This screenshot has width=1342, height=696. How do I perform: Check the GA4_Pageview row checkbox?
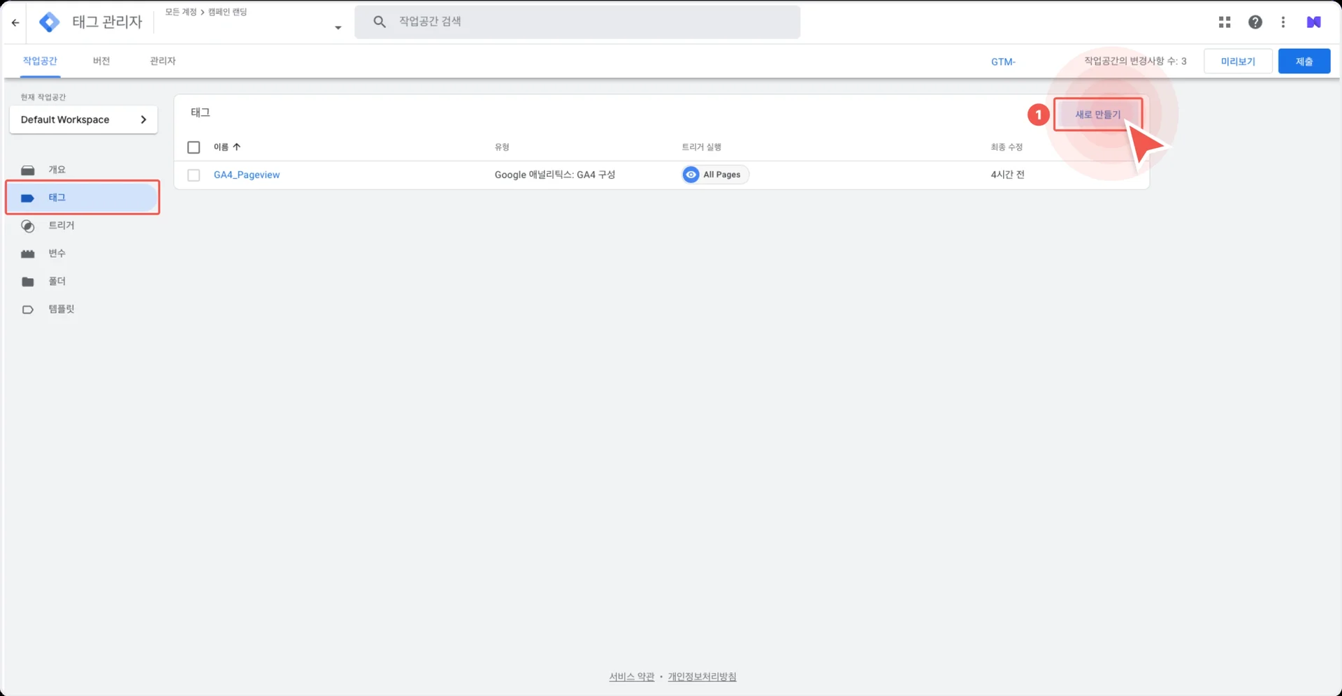coord(194,175)
